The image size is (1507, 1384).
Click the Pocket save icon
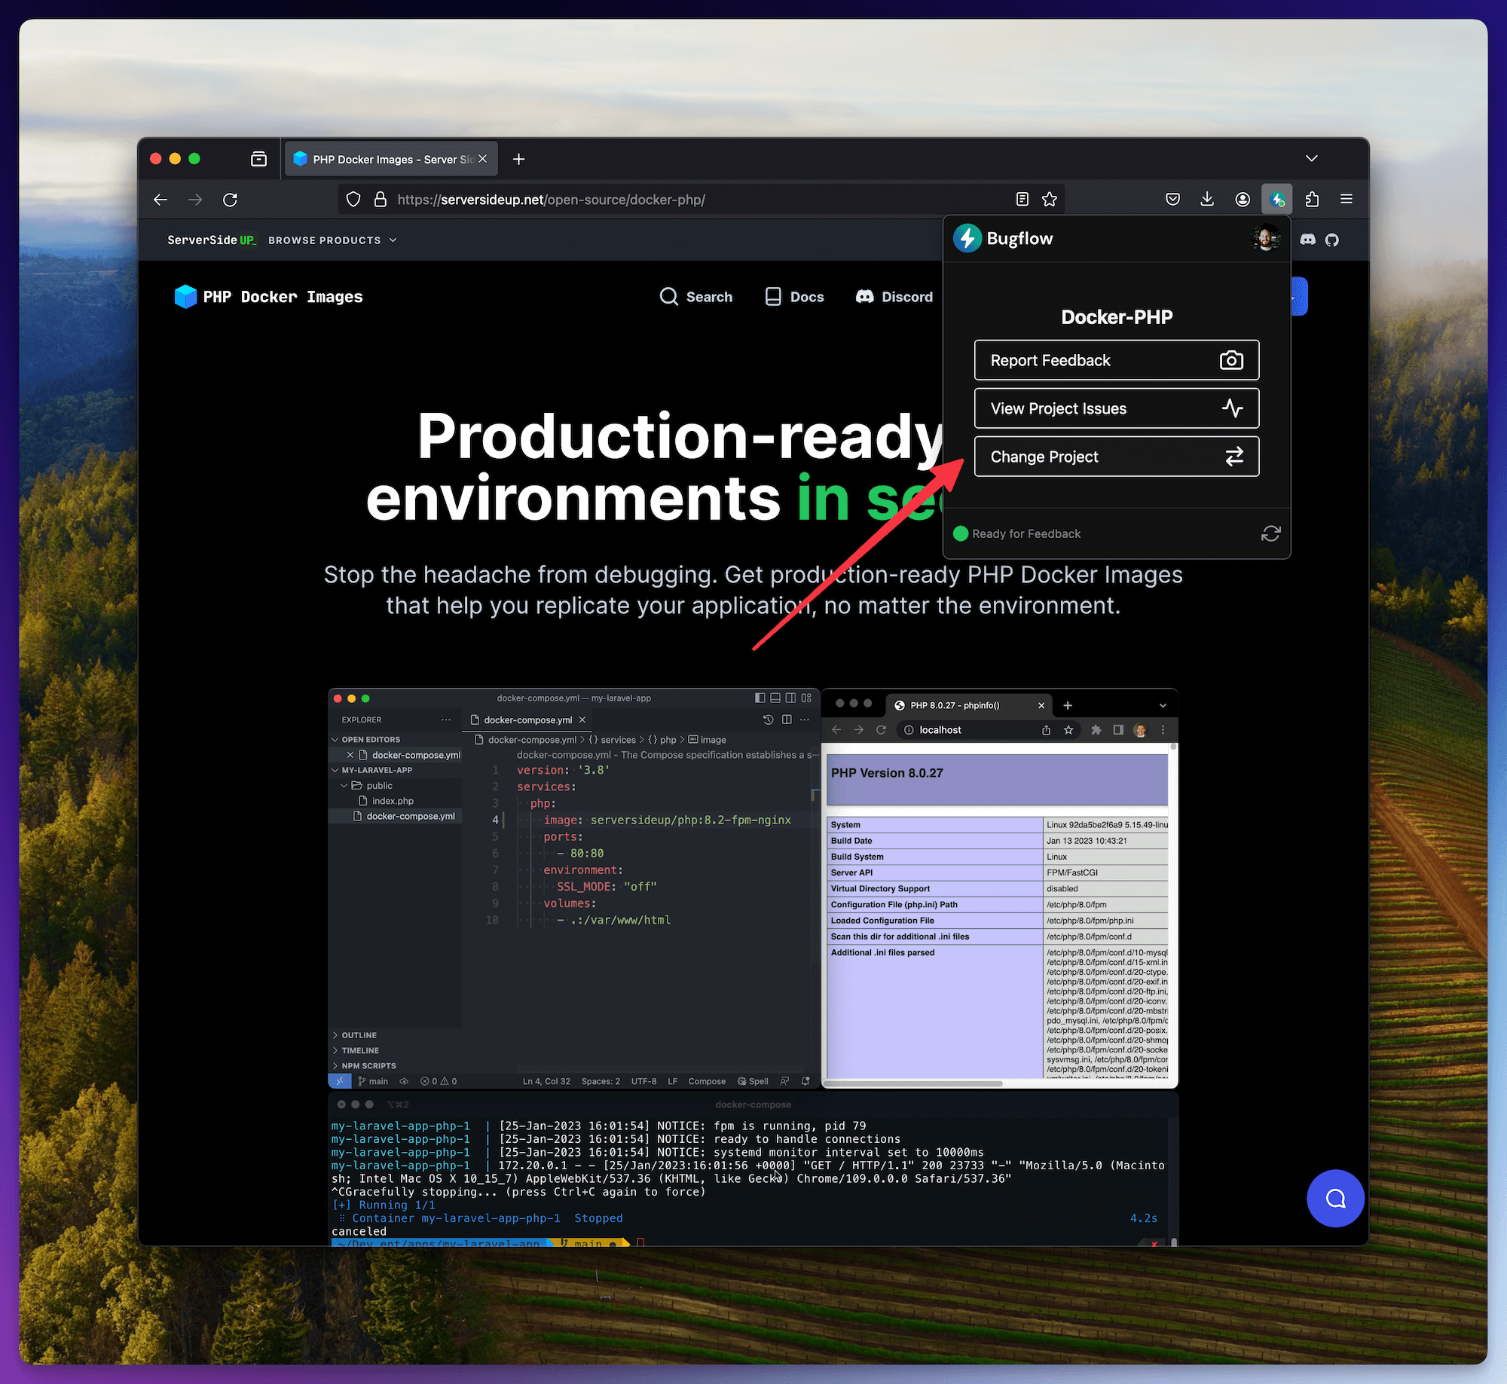click(1172, 200)
